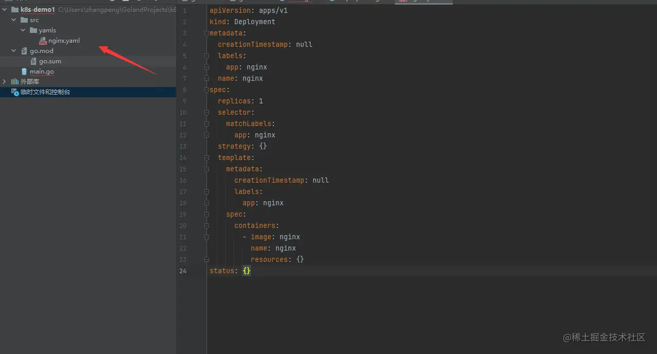This screenshot has width=657, height=354.
Task: Click the go.mod file icon
Action: [x=24, y=51]
